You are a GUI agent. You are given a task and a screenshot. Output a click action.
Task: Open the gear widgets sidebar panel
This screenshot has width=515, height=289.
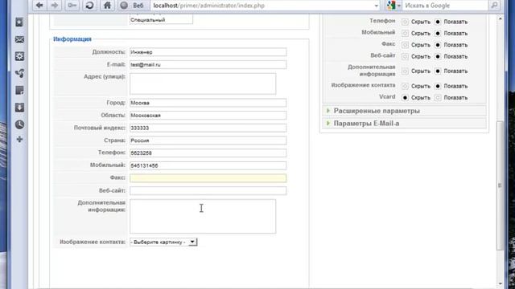(x=19, y=56)
